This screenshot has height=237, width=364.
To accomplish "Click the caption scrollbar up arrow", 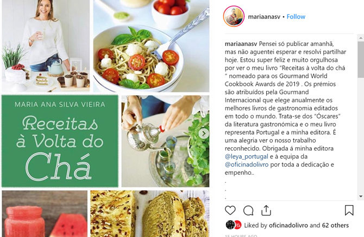I will (361, 38).
